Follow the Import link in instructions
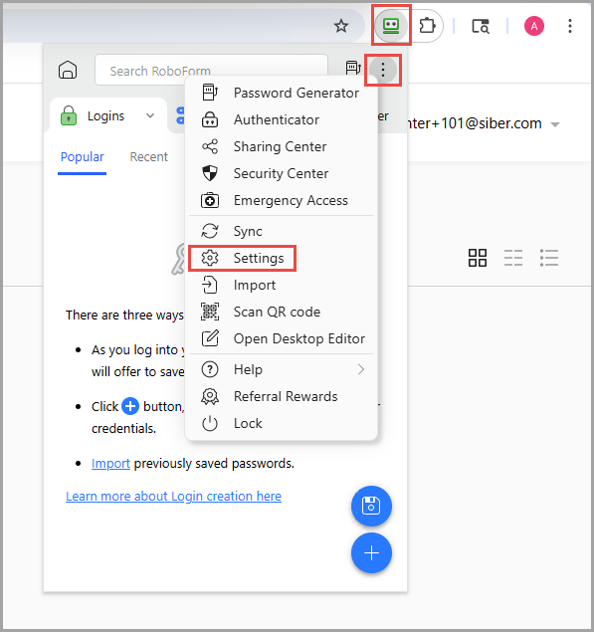Viewport: 594px width, 632px height. click(110, 464)
